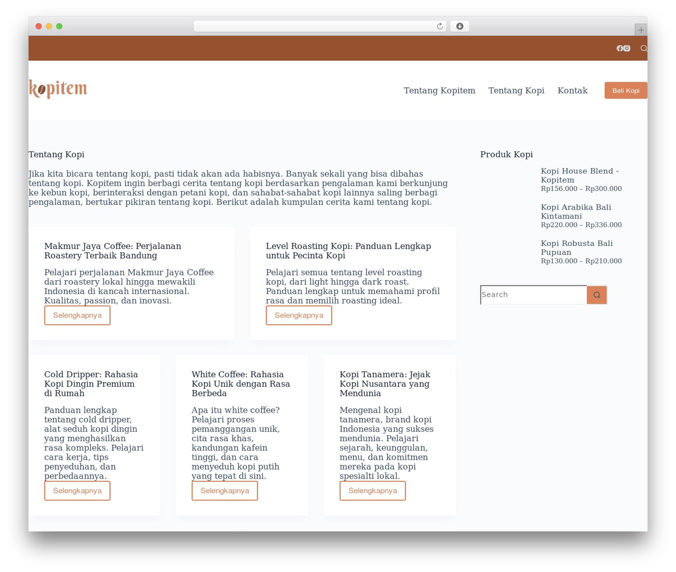Click the price 'Rp130.000 – Rp210.000'

581,261
